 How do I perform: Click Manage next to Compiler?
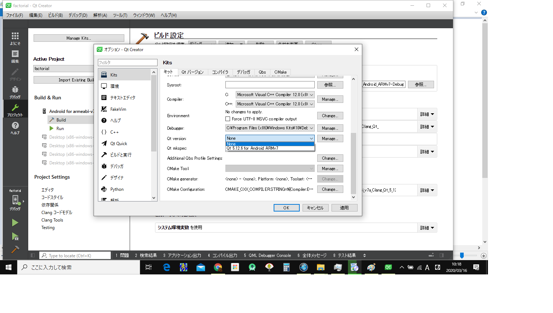pyautogui.click(x=330, y=99)
